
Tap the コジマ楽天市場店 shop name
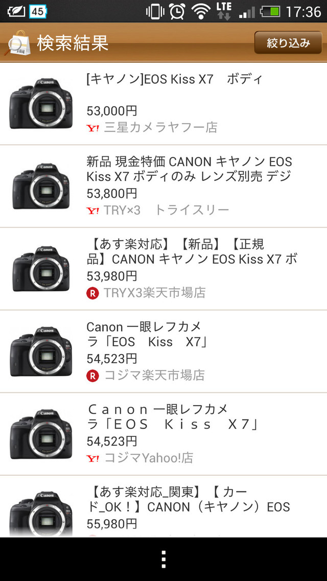pos(154,376)
